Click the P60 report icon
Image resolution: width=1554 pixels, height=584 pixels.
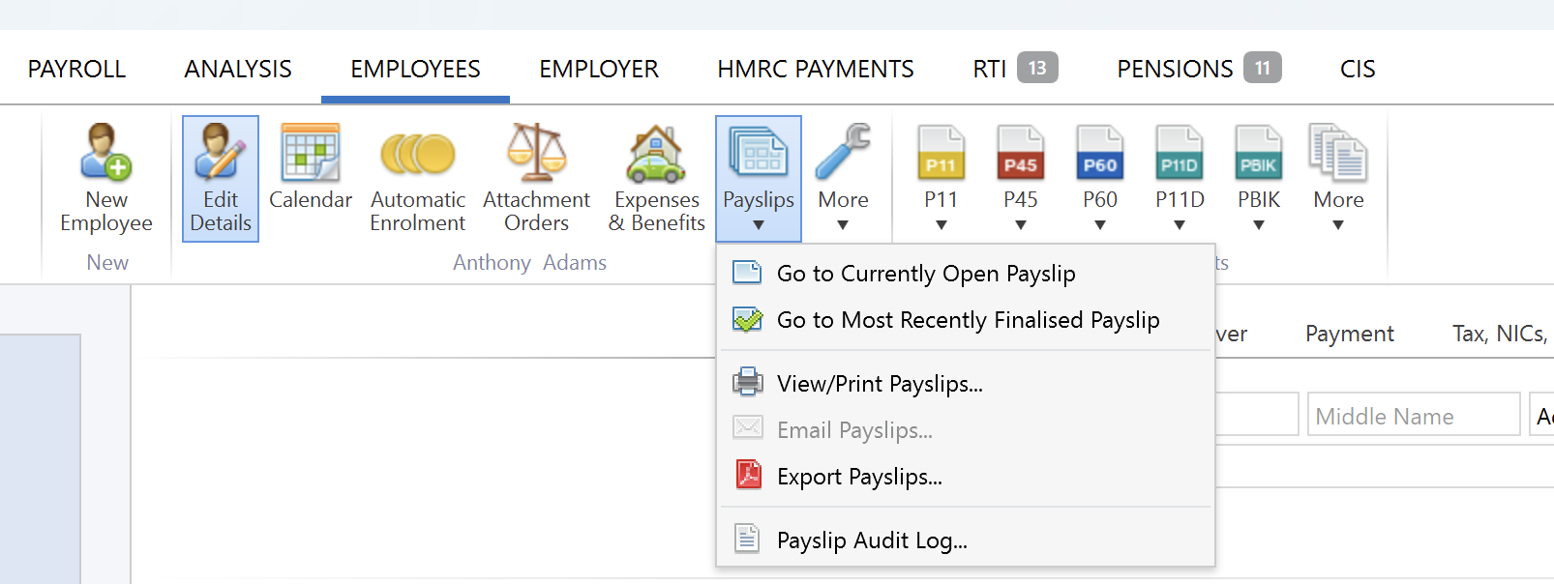pyautogui.click(x=1099, y=153)
